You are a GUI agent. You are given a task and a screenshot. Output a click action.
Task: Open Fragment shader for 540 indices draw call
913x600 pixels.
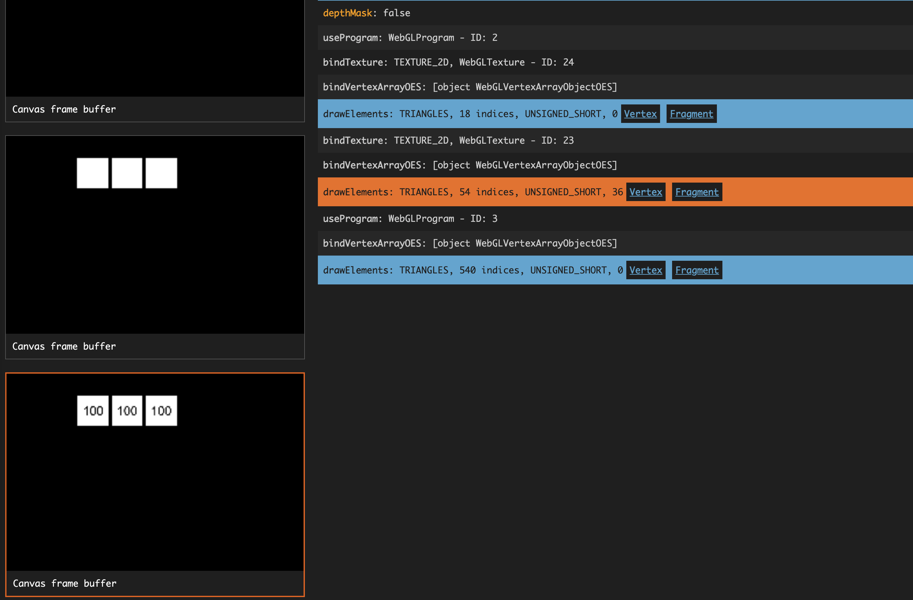pos(697,270)
